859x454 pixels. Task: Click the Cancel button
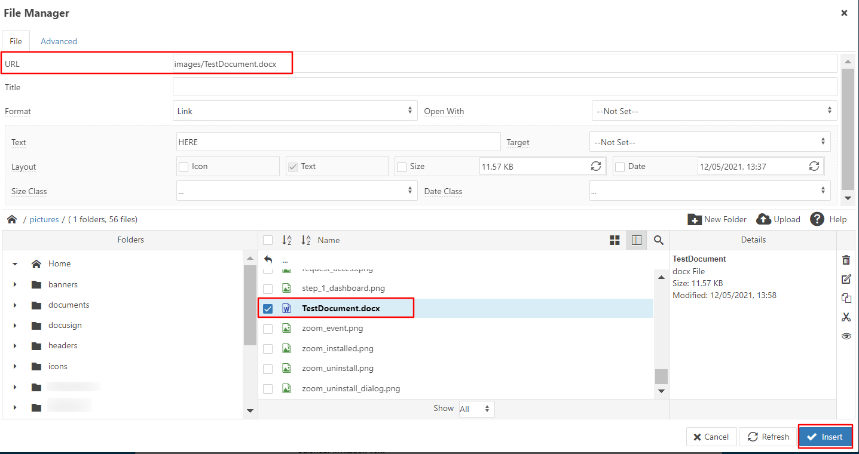(711, 437)
